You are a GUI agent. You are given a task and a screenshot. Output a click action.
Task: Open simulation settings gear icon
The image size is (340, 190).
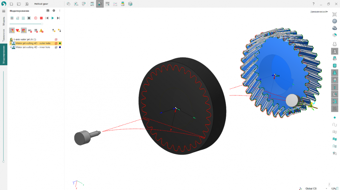[x=54, y=11]
